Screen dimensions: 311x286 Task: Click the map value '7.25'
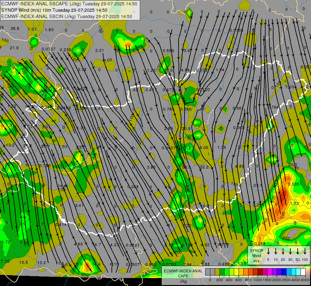pos(5,262)
